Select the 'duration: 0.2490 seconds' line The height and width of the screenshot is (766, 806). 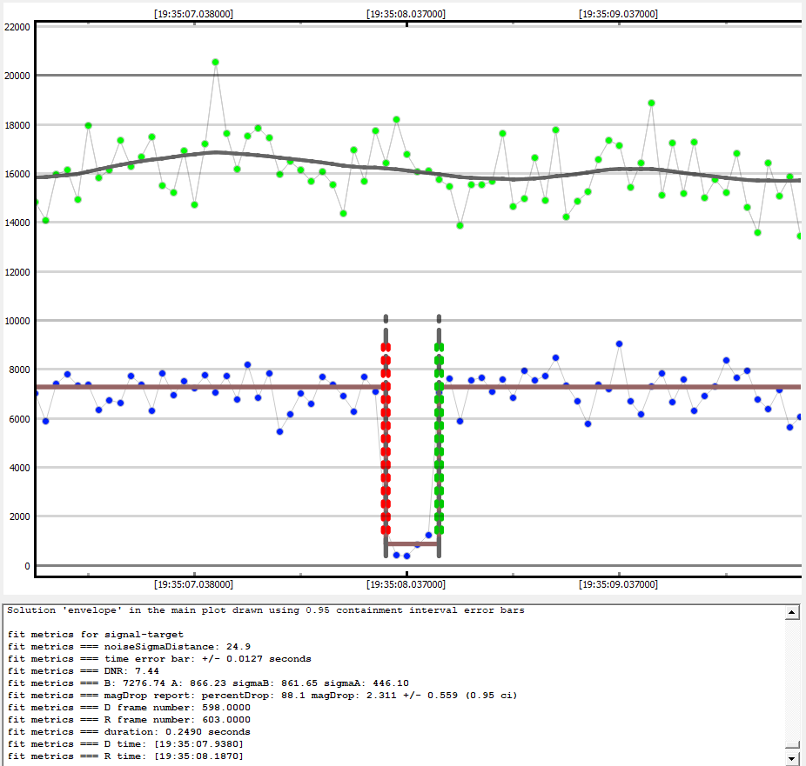tap(129, 732)
